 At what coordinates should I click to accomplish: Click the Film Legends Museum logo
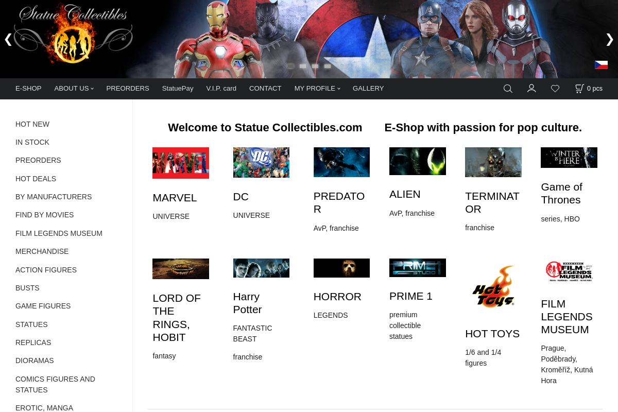click(569, 270)
